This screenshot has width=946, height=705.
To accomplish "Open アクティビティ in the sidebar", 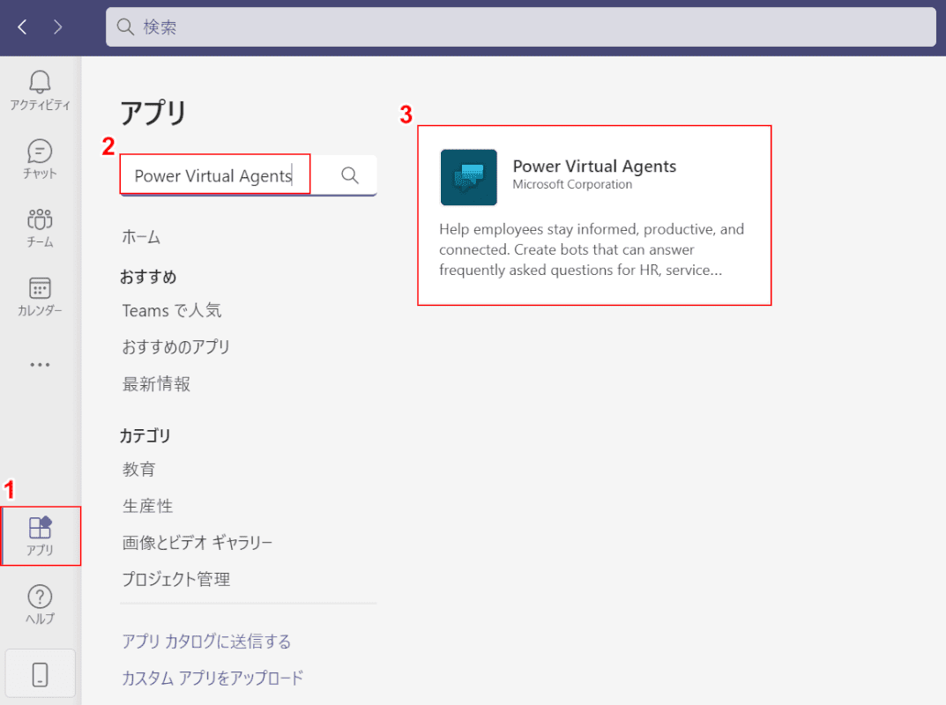I will [x=40, y=91].
